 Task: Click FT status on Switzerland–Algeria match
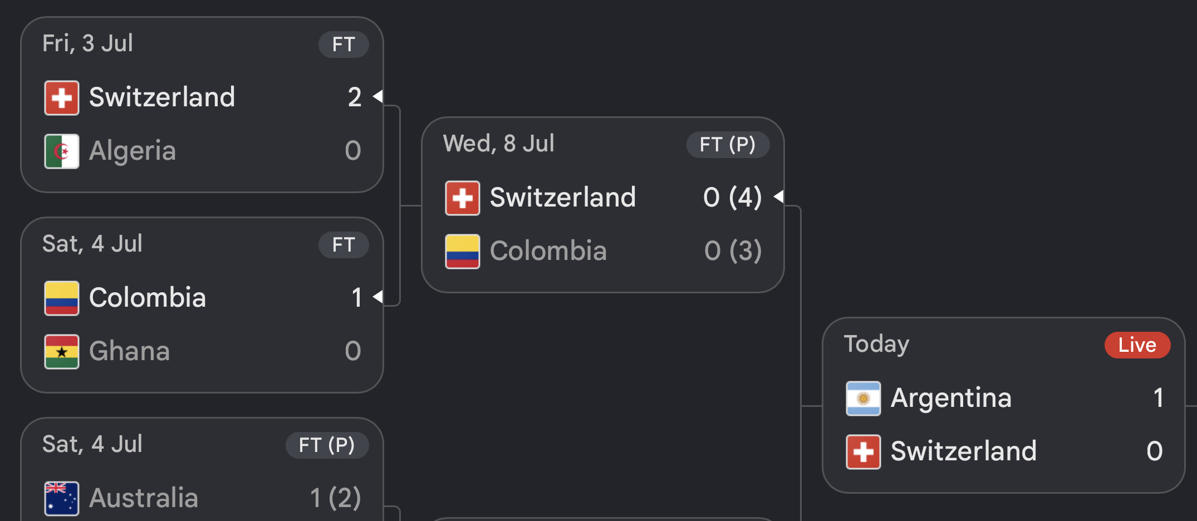point(344,45)
